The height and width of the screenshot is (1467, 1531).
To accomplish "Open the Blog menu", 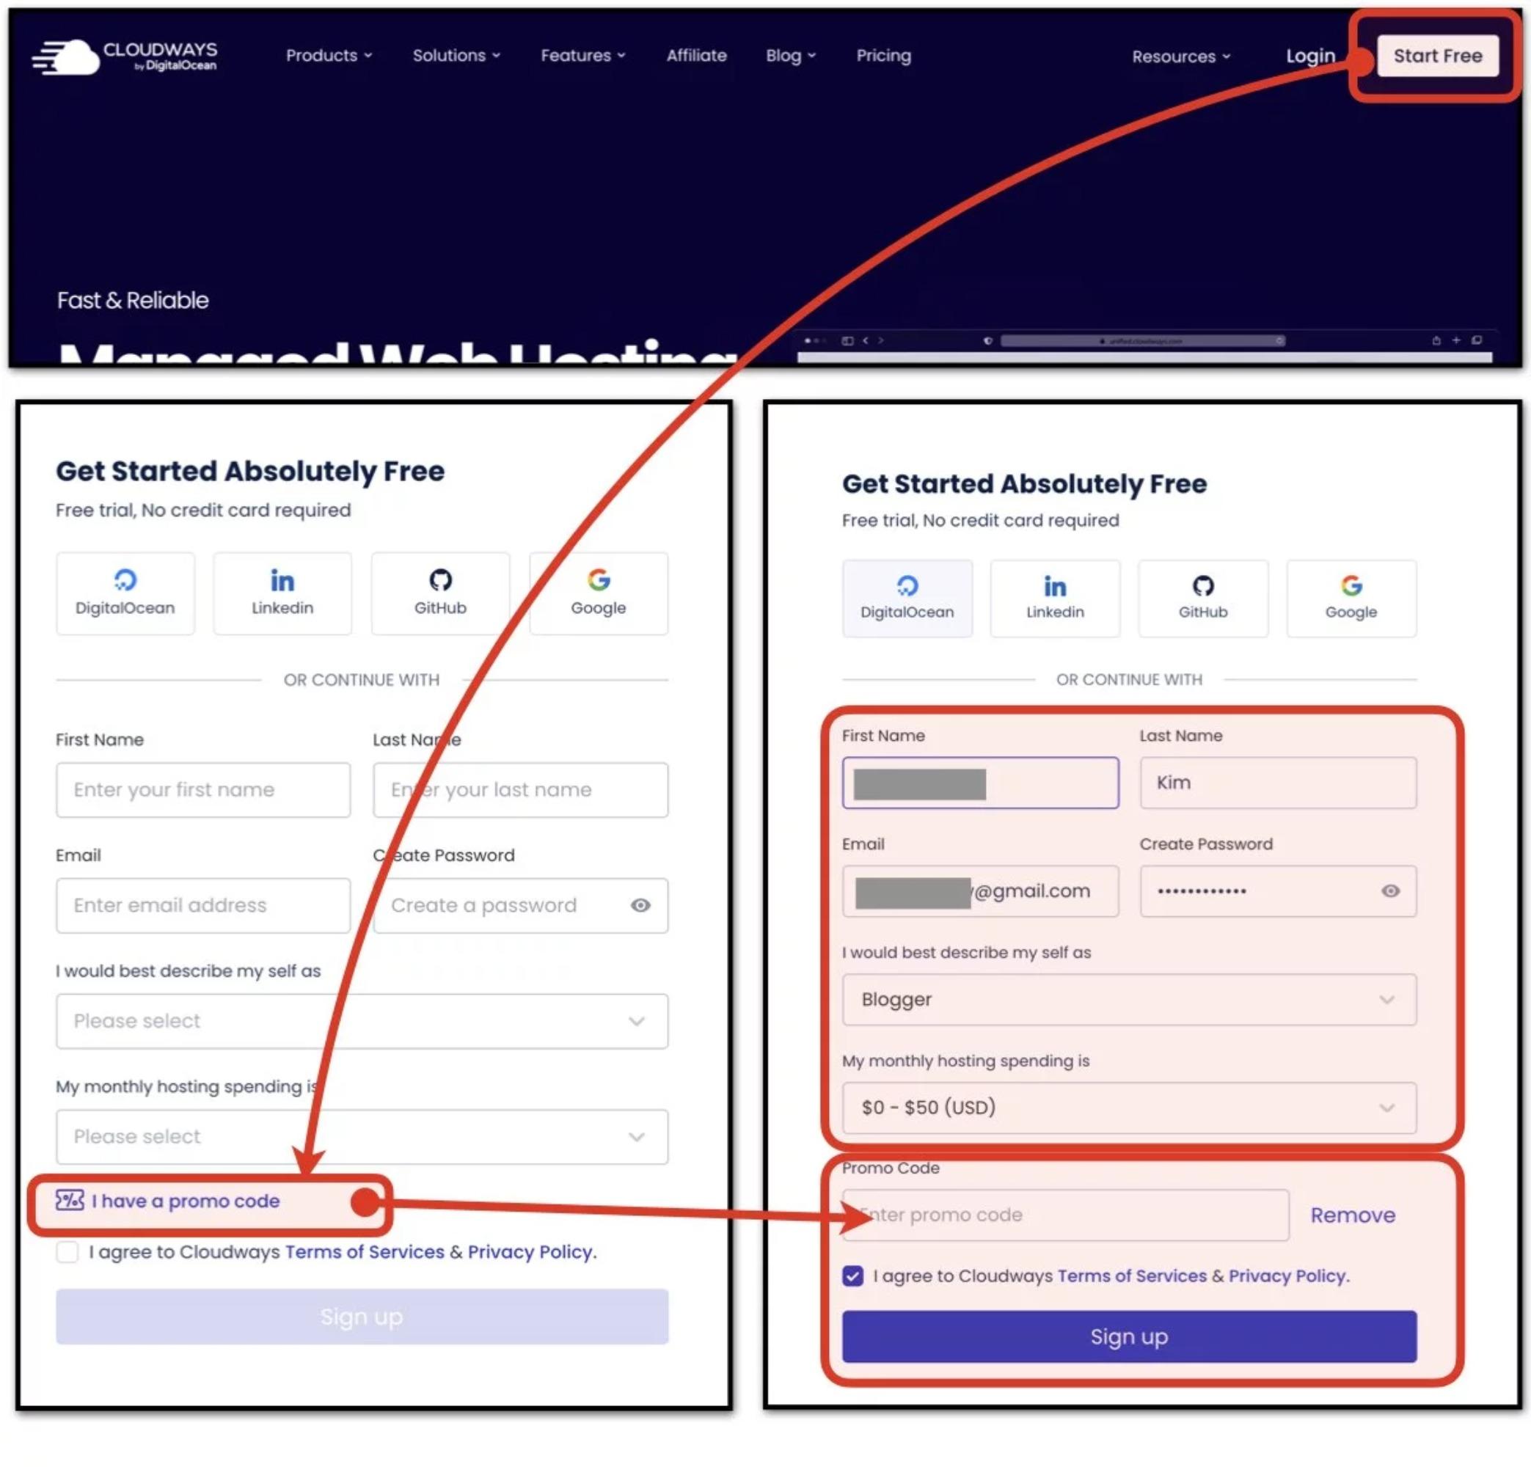I will click(x=791, y=56).
